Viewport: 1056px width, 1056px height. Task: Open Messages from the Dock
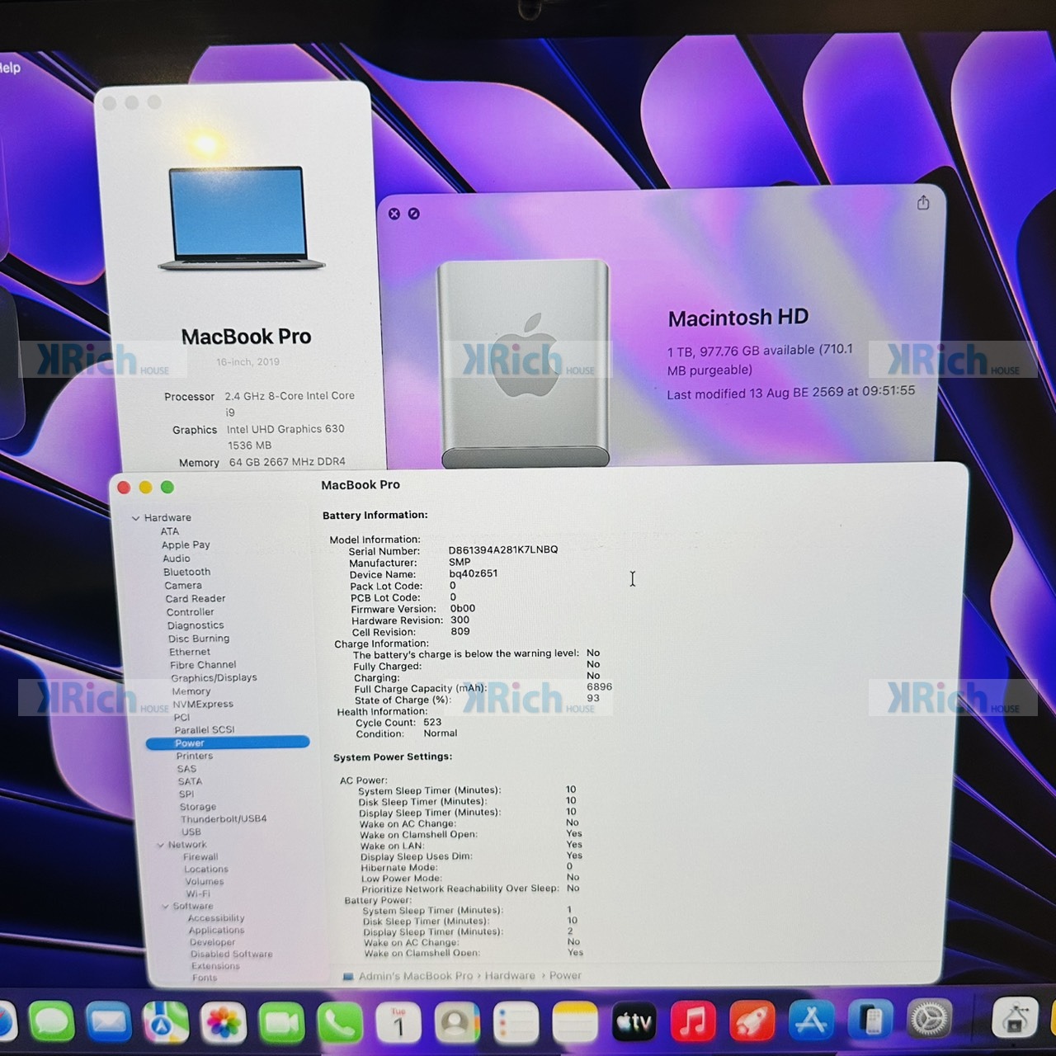coord(52,1023)
